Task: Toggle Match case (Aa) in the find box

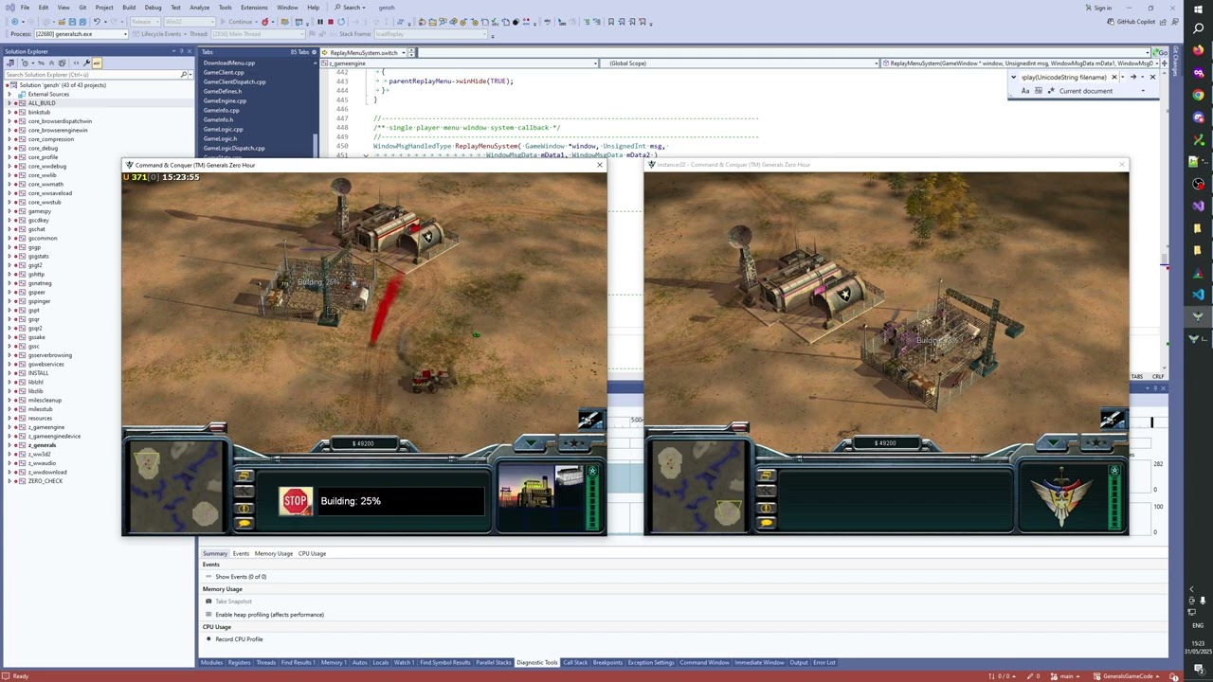Action: (1025, 91)
